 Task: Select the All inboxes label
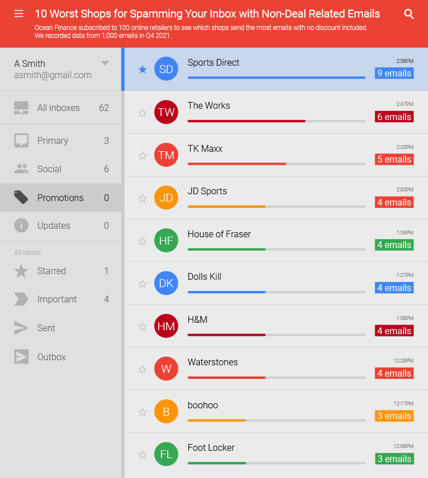(58, 108)
